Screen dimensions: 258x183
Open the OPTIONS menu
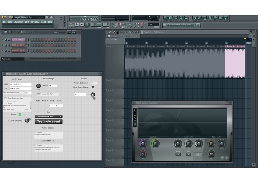[35, 22]
